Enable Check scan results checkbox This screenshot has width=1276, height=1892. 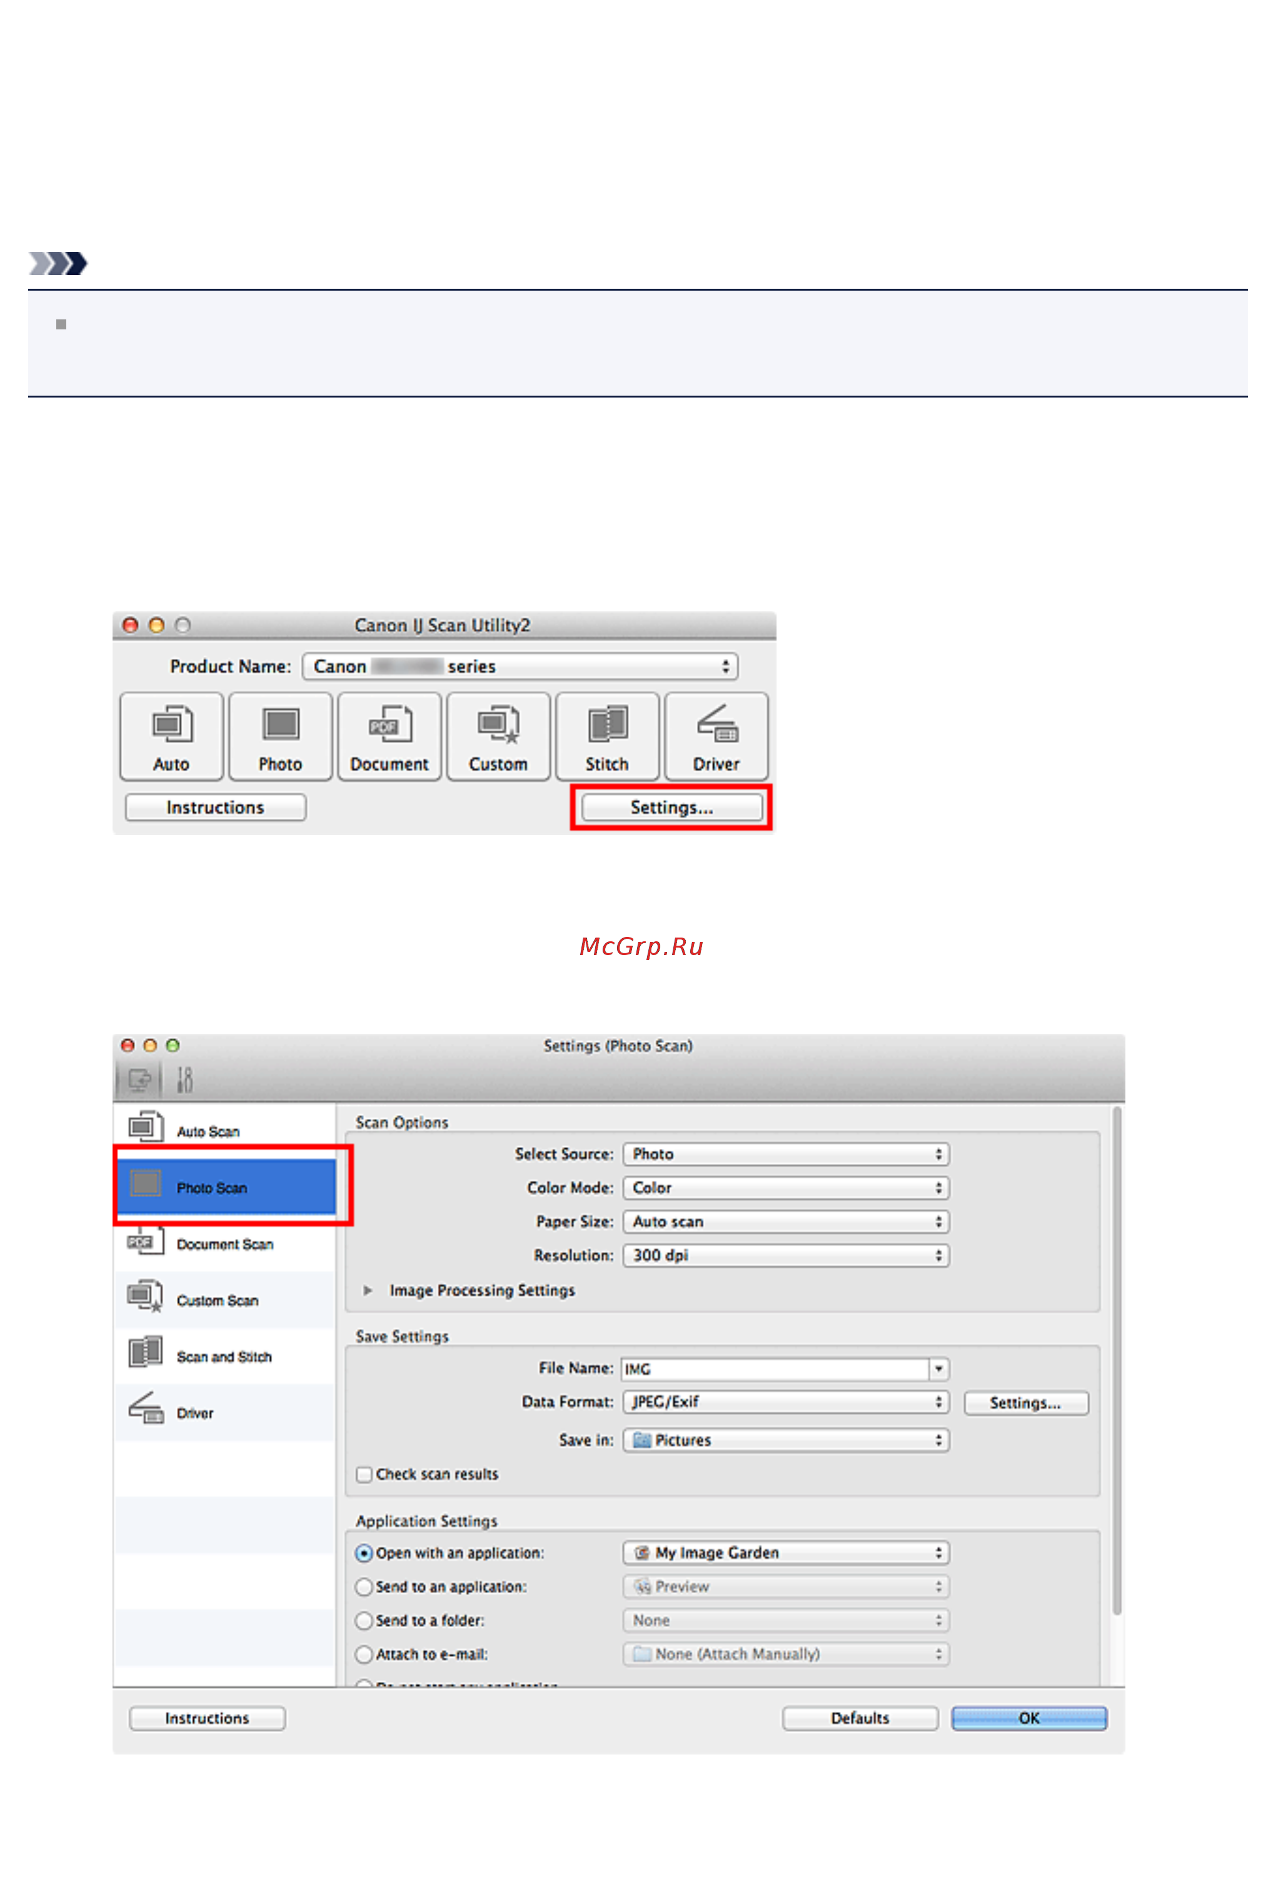pyautogui.click(x=364, y=1474)
